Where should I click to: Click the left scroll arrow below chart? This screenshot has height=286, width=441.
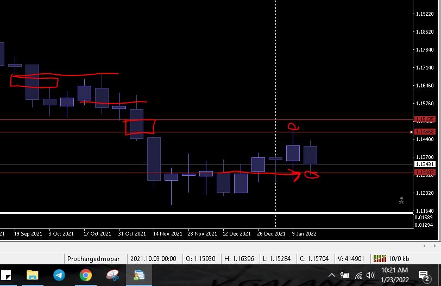coord(424,246)
